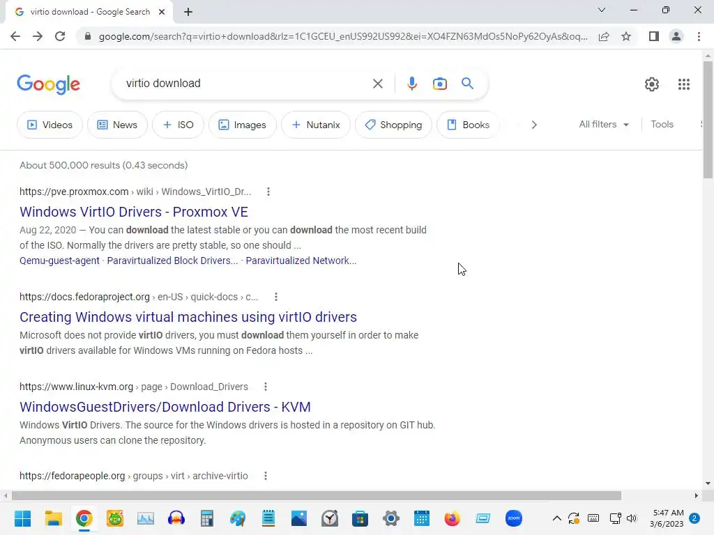714x535 pixels.
Task: Show hidden system tray icons
Action: (556, 518)
